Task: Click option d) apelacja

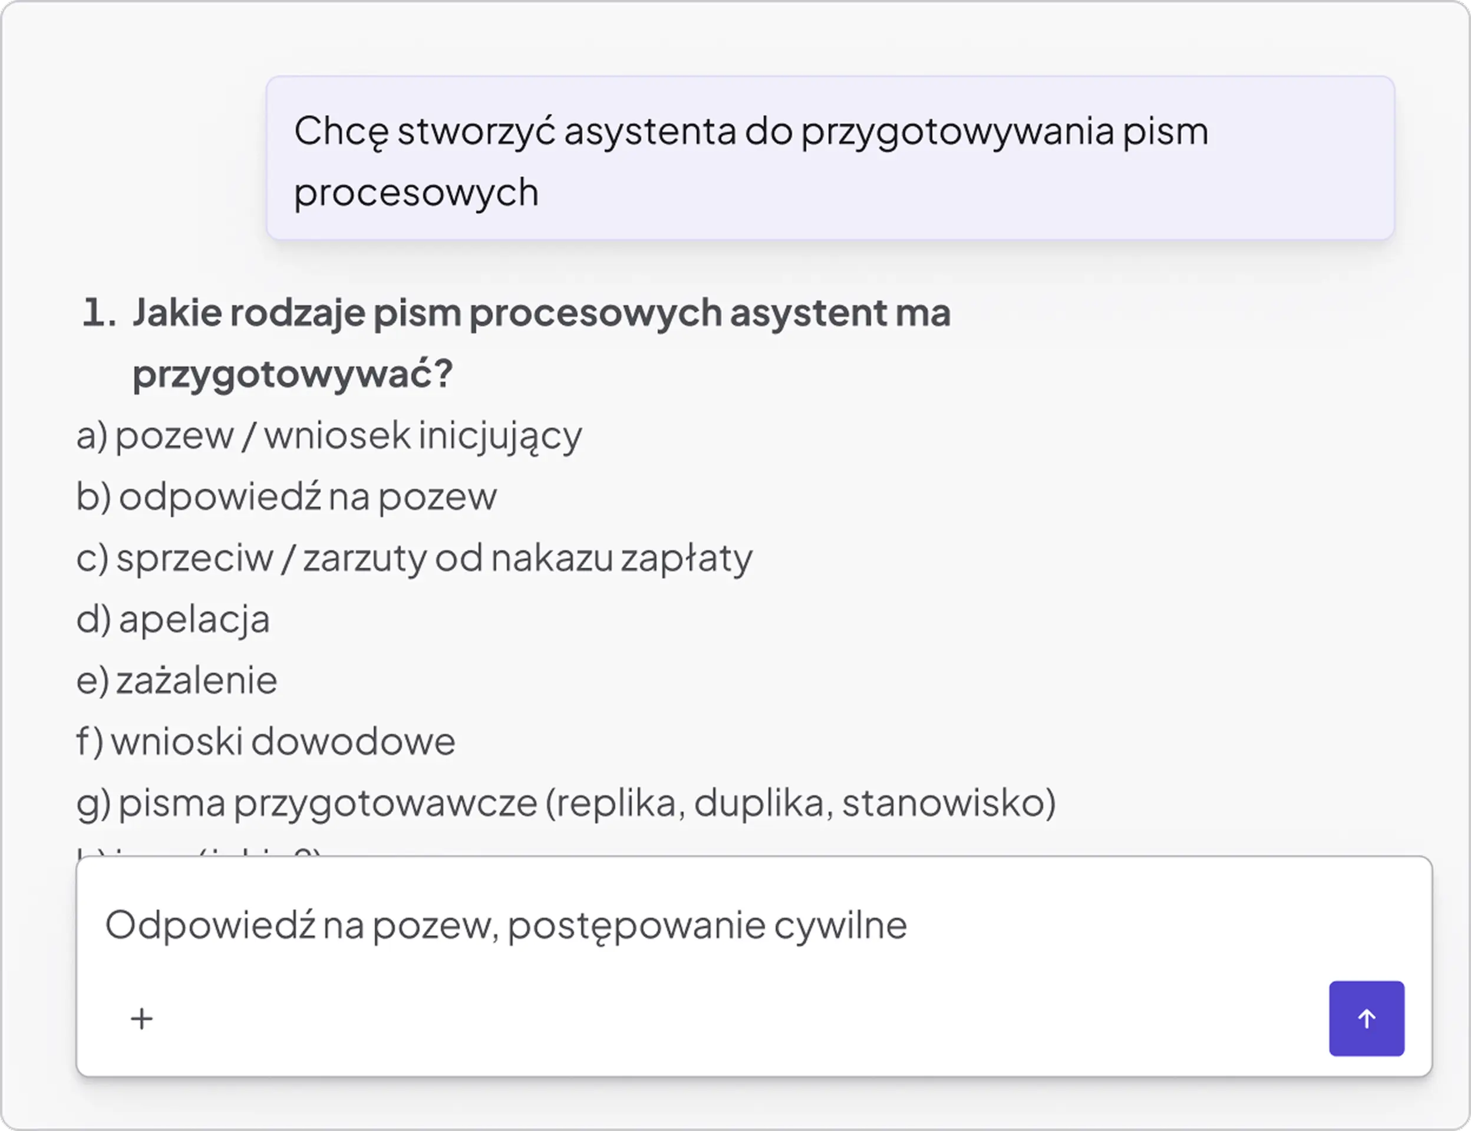Action: (x=173, y=619)
